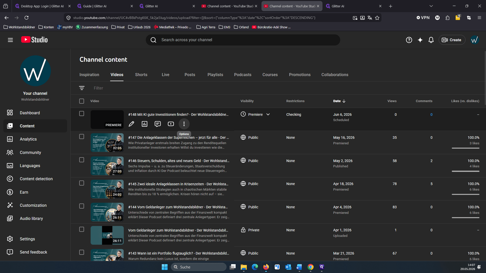Open Analytics icon for video #148
Screen dimensions: 486x273
coord(145,124)
